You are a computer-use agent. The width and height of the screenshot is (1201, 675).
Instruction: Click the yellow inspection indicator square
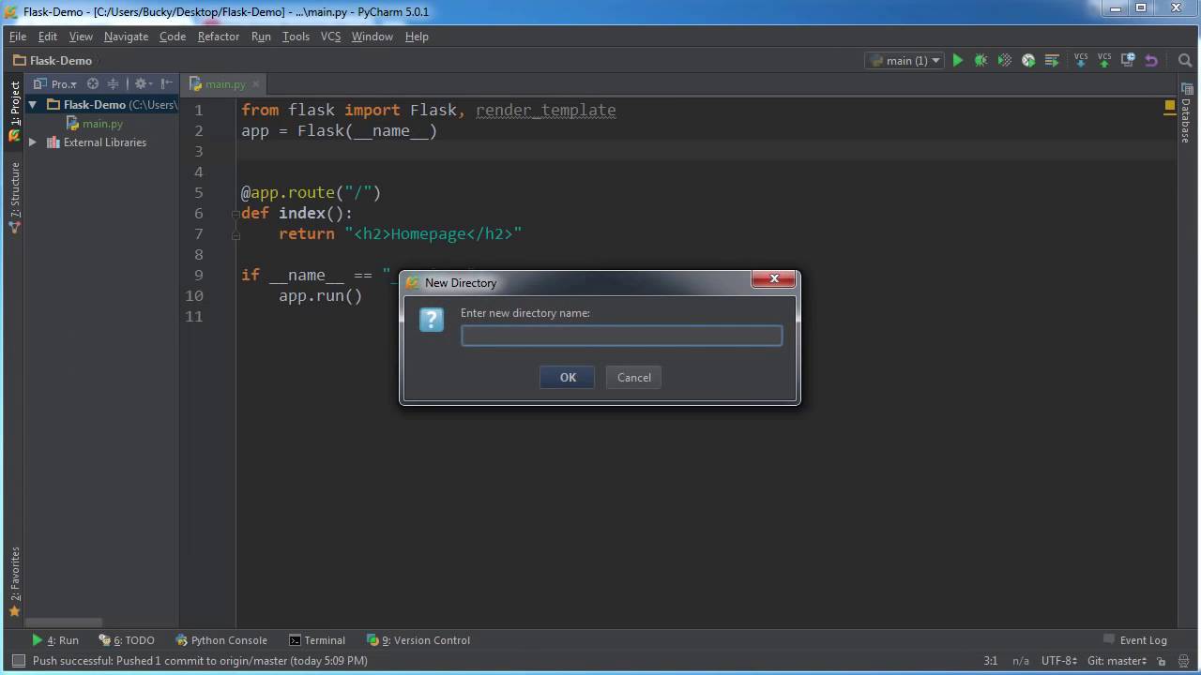[x=1170, y=105]
